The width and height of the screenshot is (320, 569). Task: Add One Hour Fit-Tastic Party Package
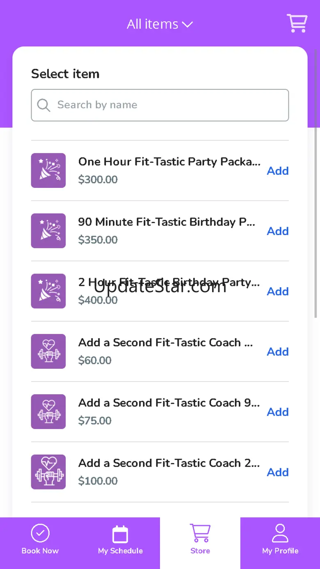(278, 171)
